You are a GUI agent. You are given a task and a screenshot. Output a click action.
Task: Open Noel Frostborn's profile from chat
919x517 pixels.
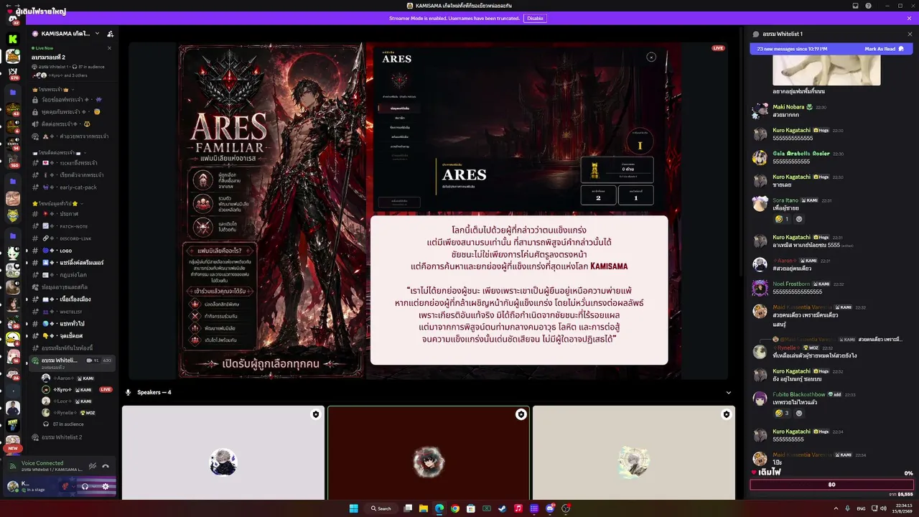792,284
